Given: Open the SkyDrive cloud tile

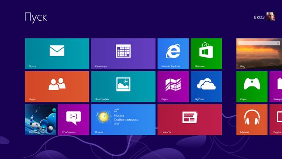Looking at the screenshot, I should tap(206, 87).
